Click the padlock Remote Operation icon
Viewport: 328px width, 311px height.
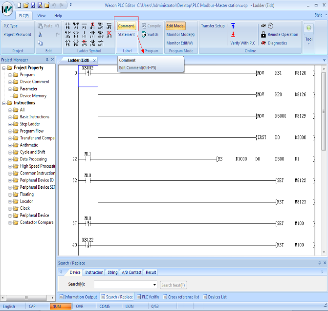[x=263, y=34]
